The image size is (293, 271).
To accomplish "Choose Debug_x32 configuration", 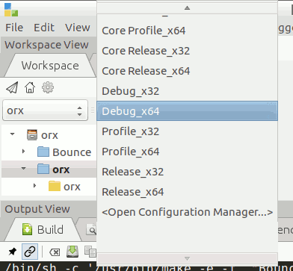I will 187,91.
